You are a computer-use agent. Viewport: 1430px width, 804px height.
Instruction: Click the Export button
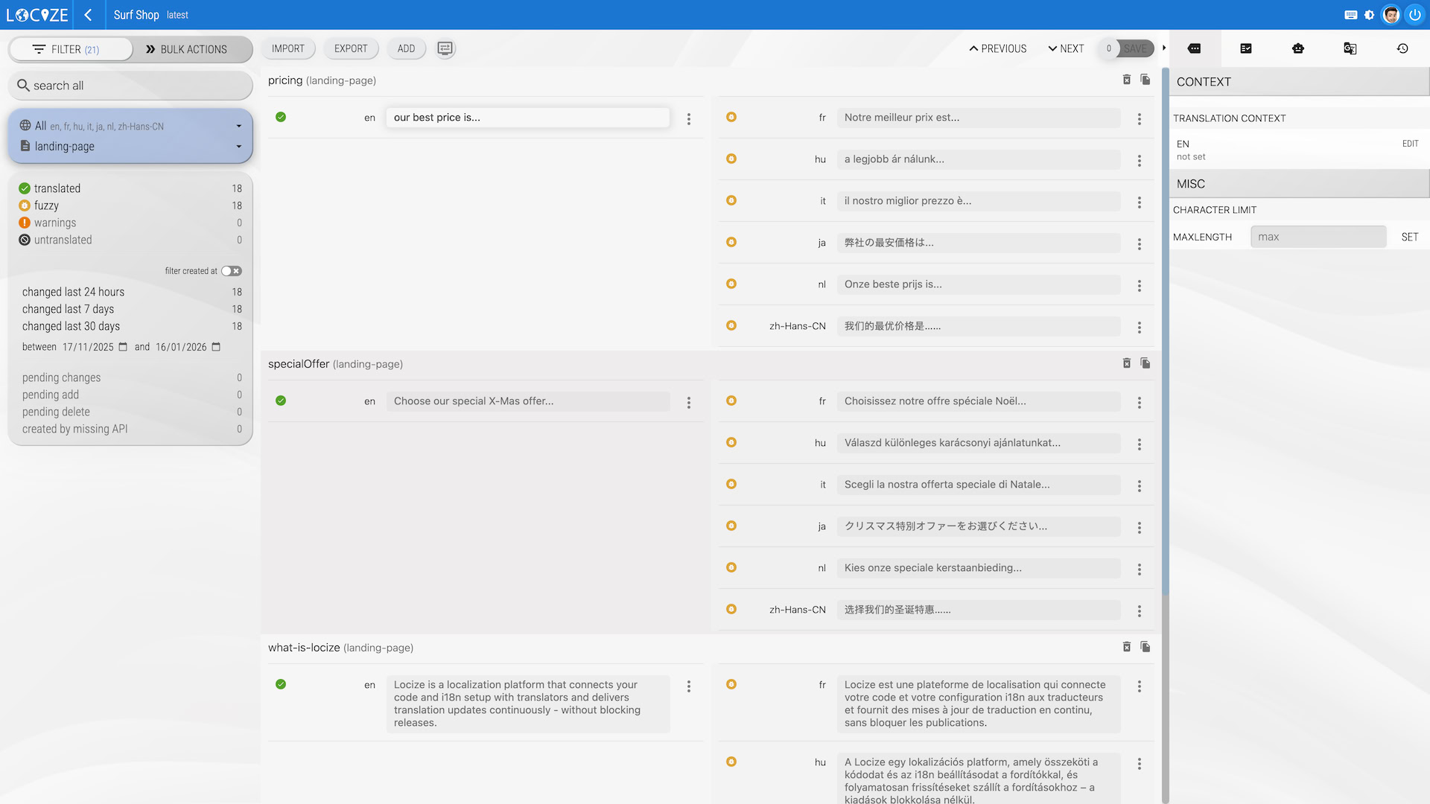pyautogui.click(x=350, y=48)
